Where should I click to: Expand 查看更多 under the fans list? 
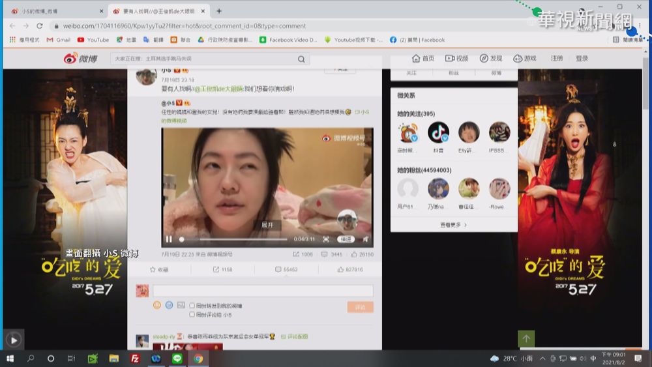point(453,225)
